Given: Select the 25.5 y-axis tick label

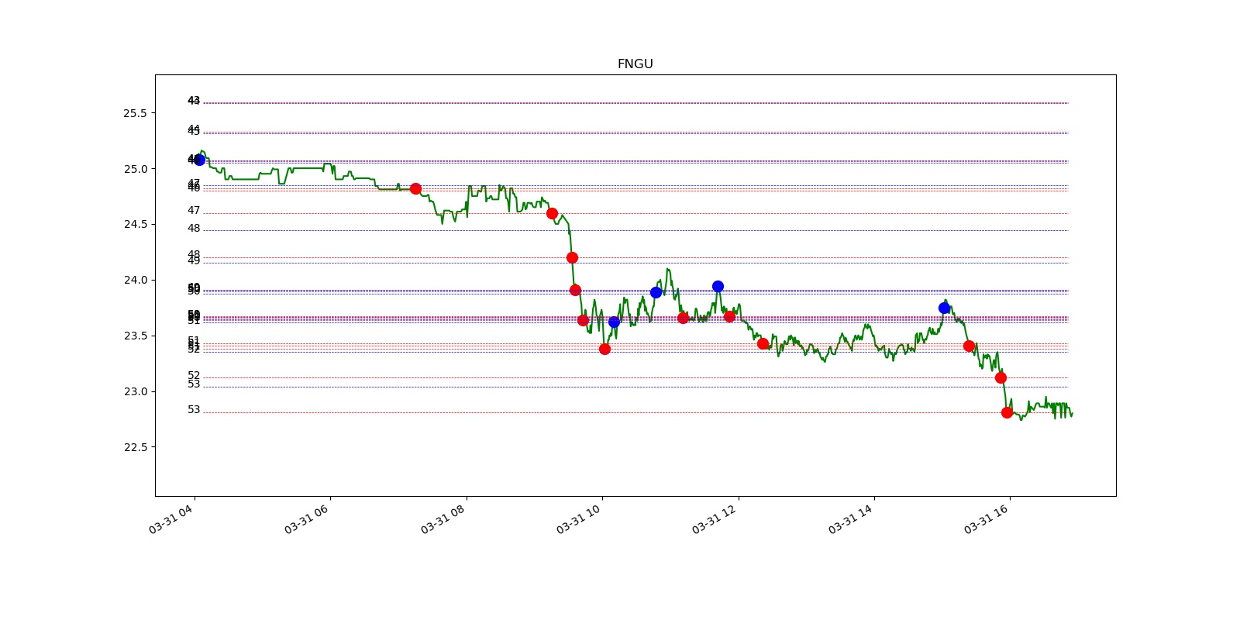Looking at the screenshot, I should [x=135, y=113].
